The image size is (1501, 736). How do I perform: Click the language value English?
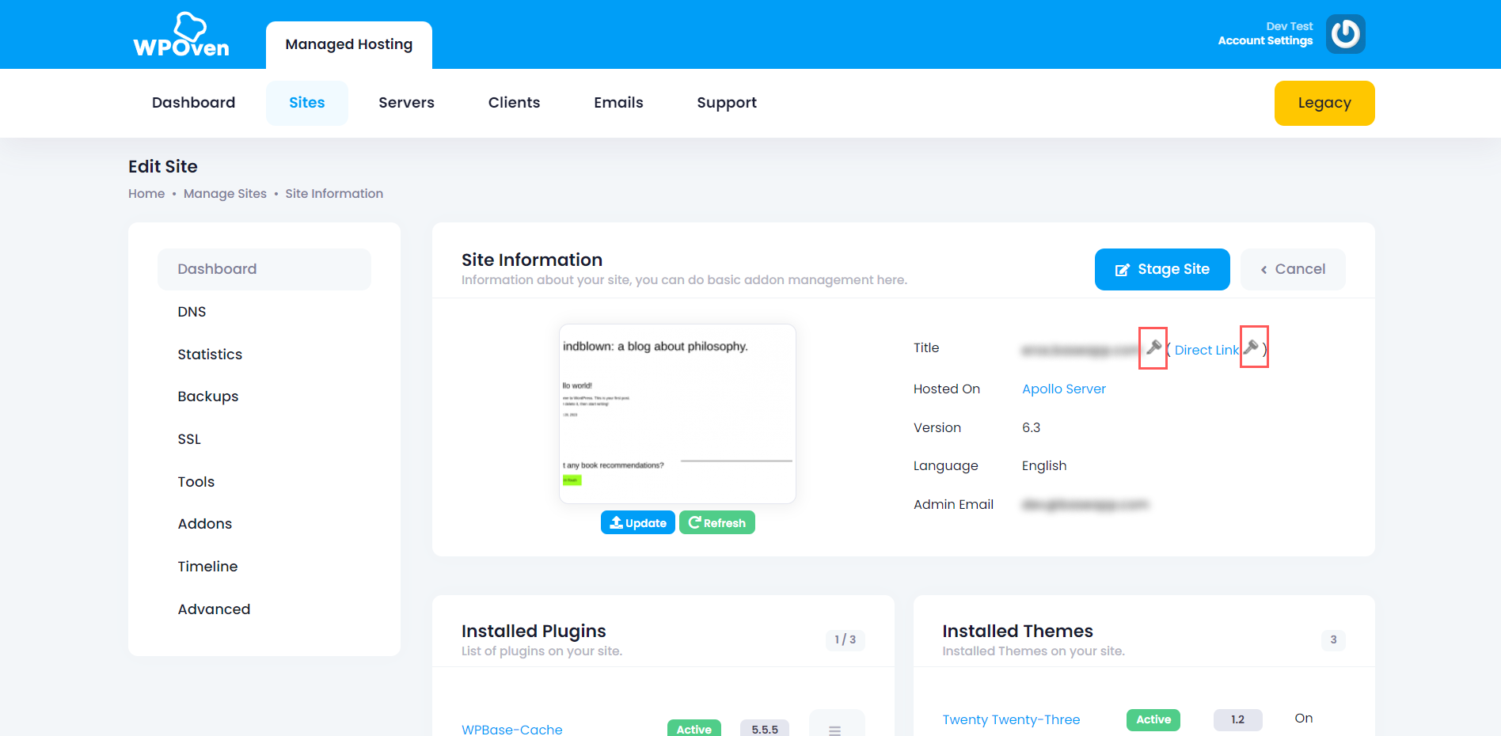1044,465
